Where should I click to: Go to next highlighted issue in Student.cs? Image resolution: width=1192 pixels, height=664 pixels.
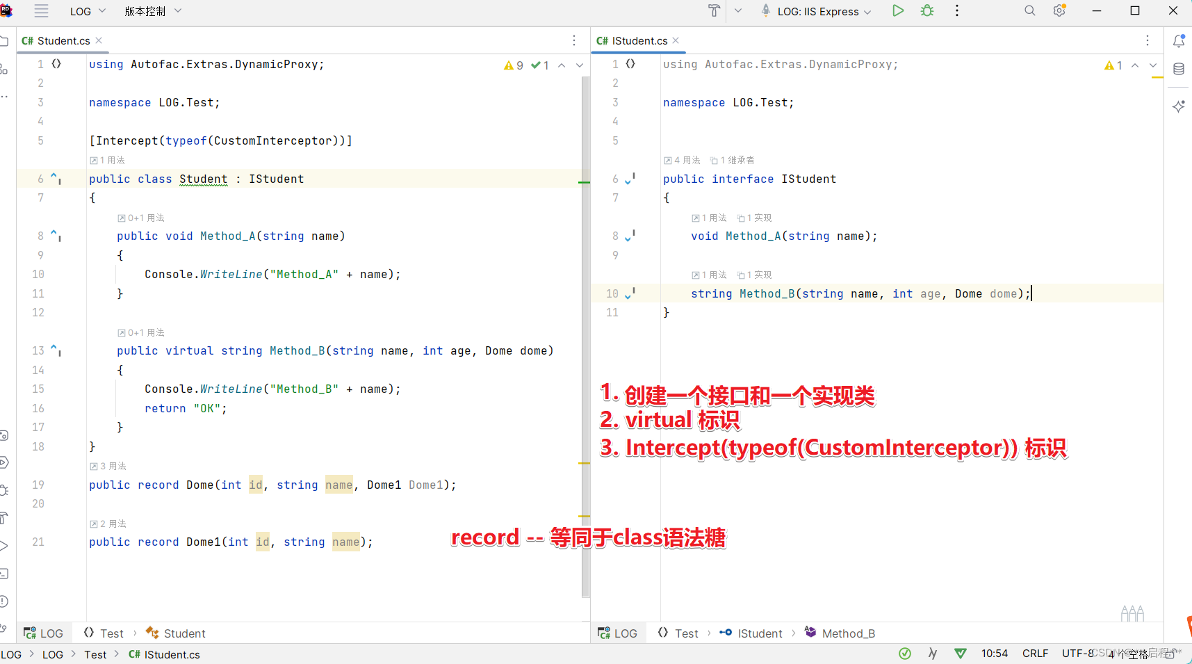[x=580, y=65]
